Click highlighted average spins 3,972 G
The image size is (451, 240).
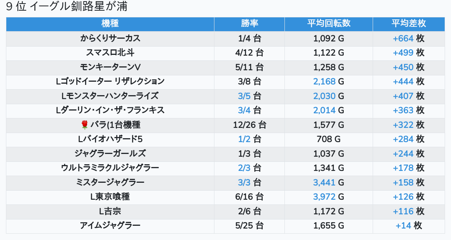point(329,197)
